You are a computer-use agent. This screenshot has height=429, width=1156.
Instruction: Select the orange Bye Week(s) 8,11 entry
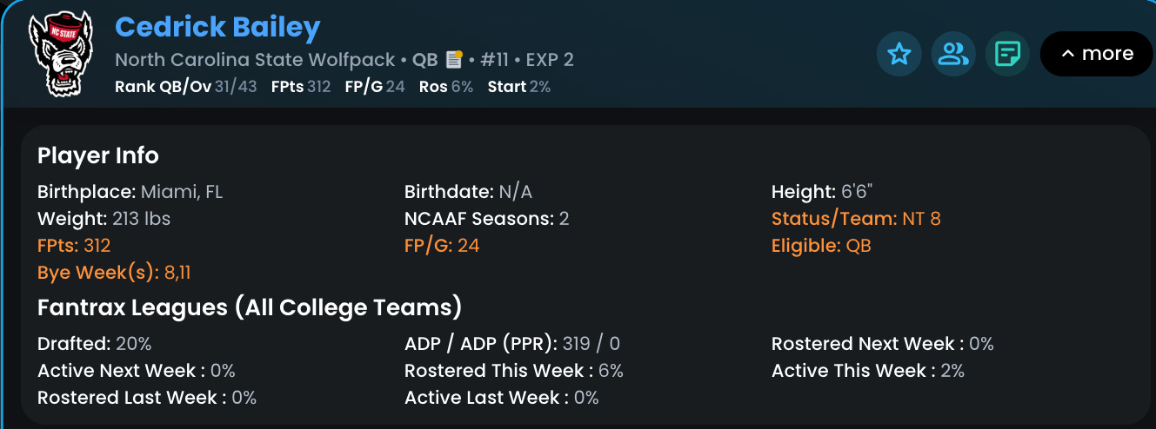point(114,273)
